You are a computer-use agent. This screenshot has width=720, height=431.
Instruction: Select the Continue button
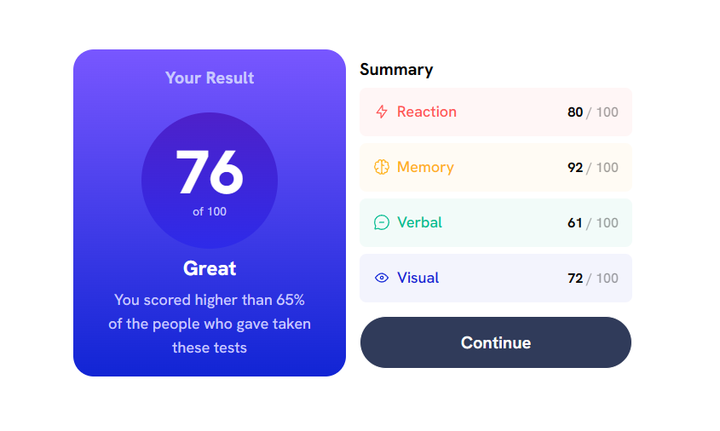point(495,342)
